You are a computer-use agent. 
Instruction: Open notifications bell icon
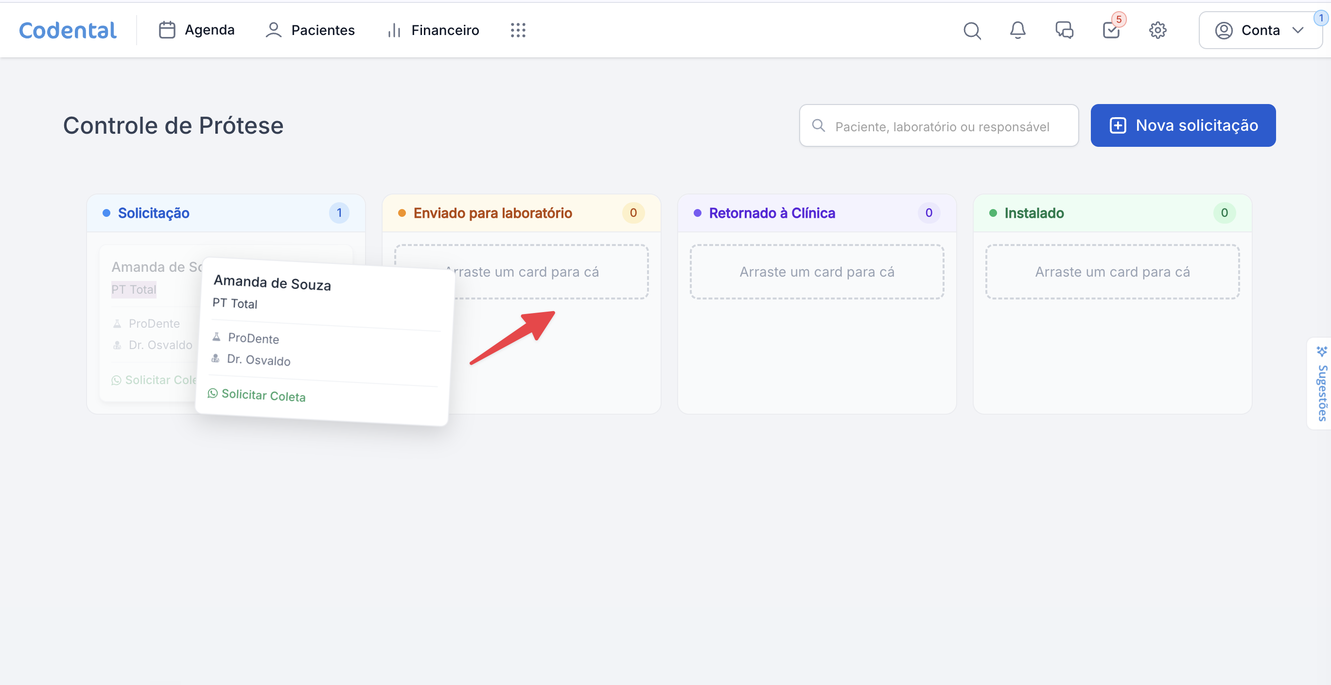point(1017,30)
